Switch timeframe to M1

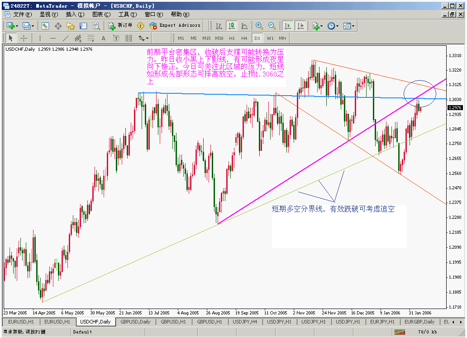coord(181,38)
